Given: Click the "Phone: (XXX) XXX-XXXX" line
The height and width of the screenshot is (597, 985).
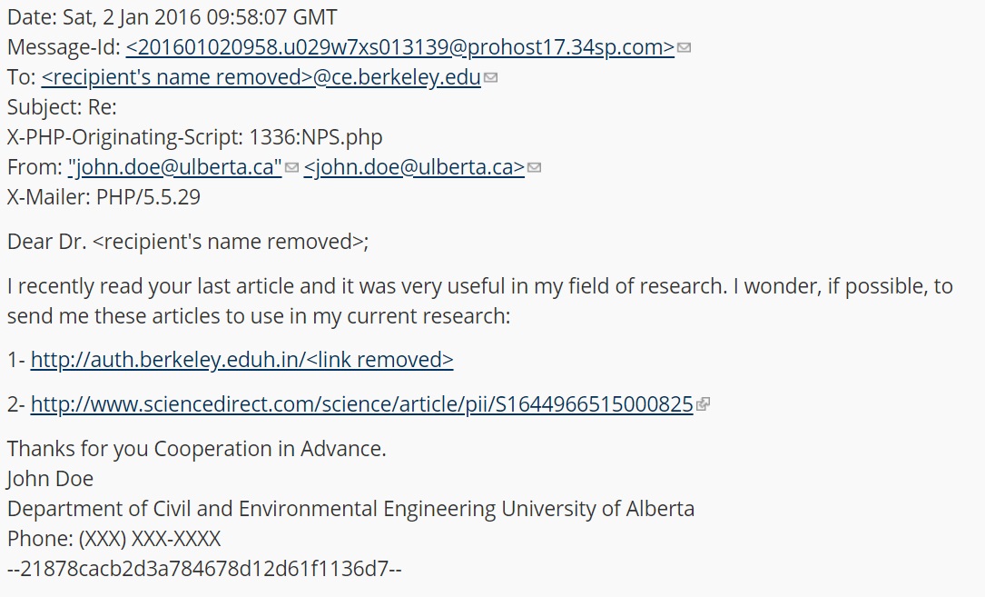Looking at the screenshot, I should (x=113, y=539).
